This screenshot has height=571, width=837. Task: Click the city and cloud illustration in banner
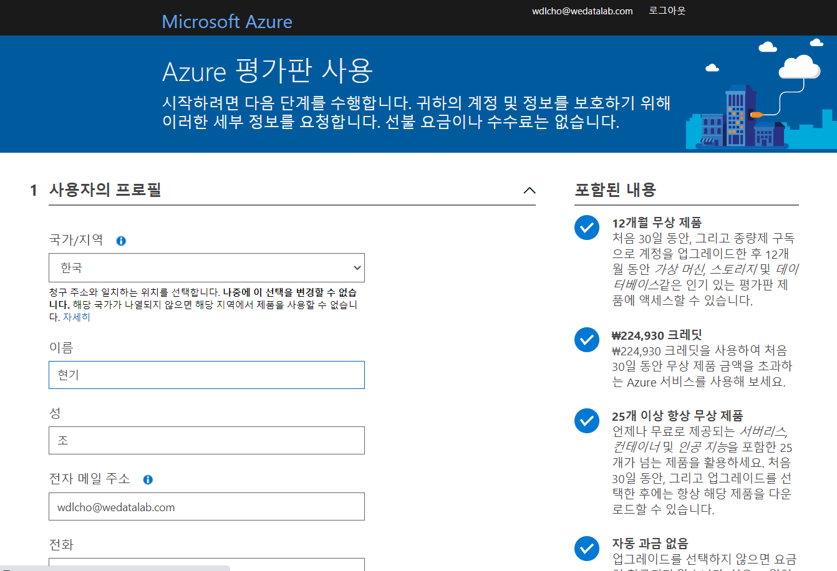click(761, 94)
